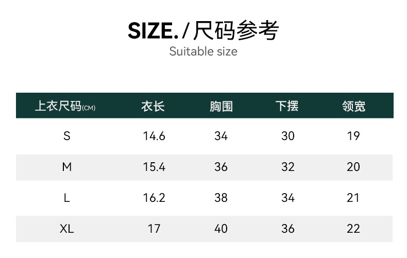Click the 领宽 value 19 for S
This screenshot has width=407, height=258.
353,136
